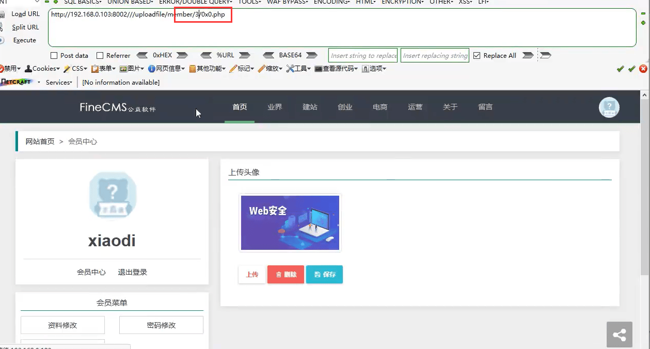Image resolution: width=650 pixels, height=349 pixels.
Task: Expand the 查看源代码 dropdown
Action: [337, 69]
